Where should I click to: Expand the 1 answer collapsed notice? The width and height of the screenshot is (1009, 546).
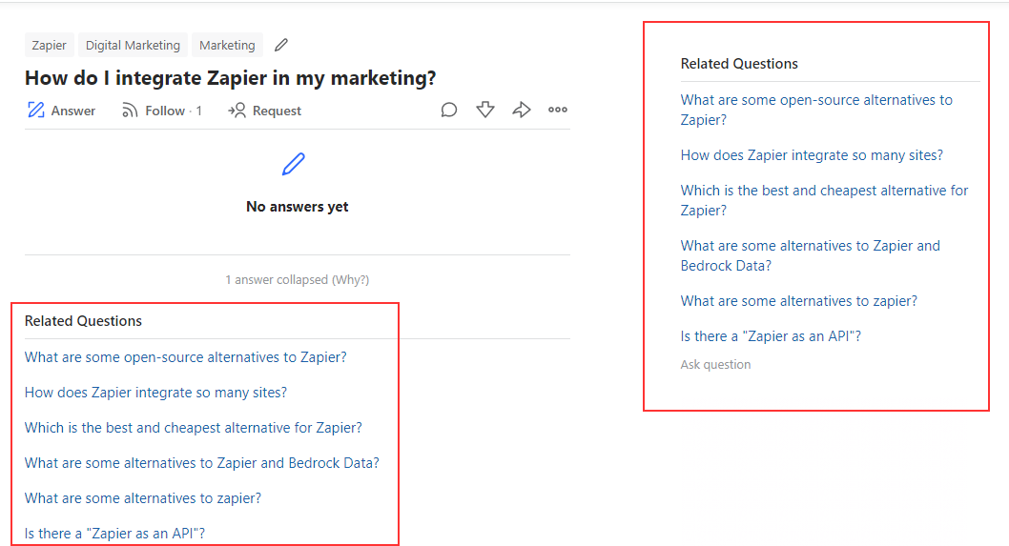coord(297,279)
